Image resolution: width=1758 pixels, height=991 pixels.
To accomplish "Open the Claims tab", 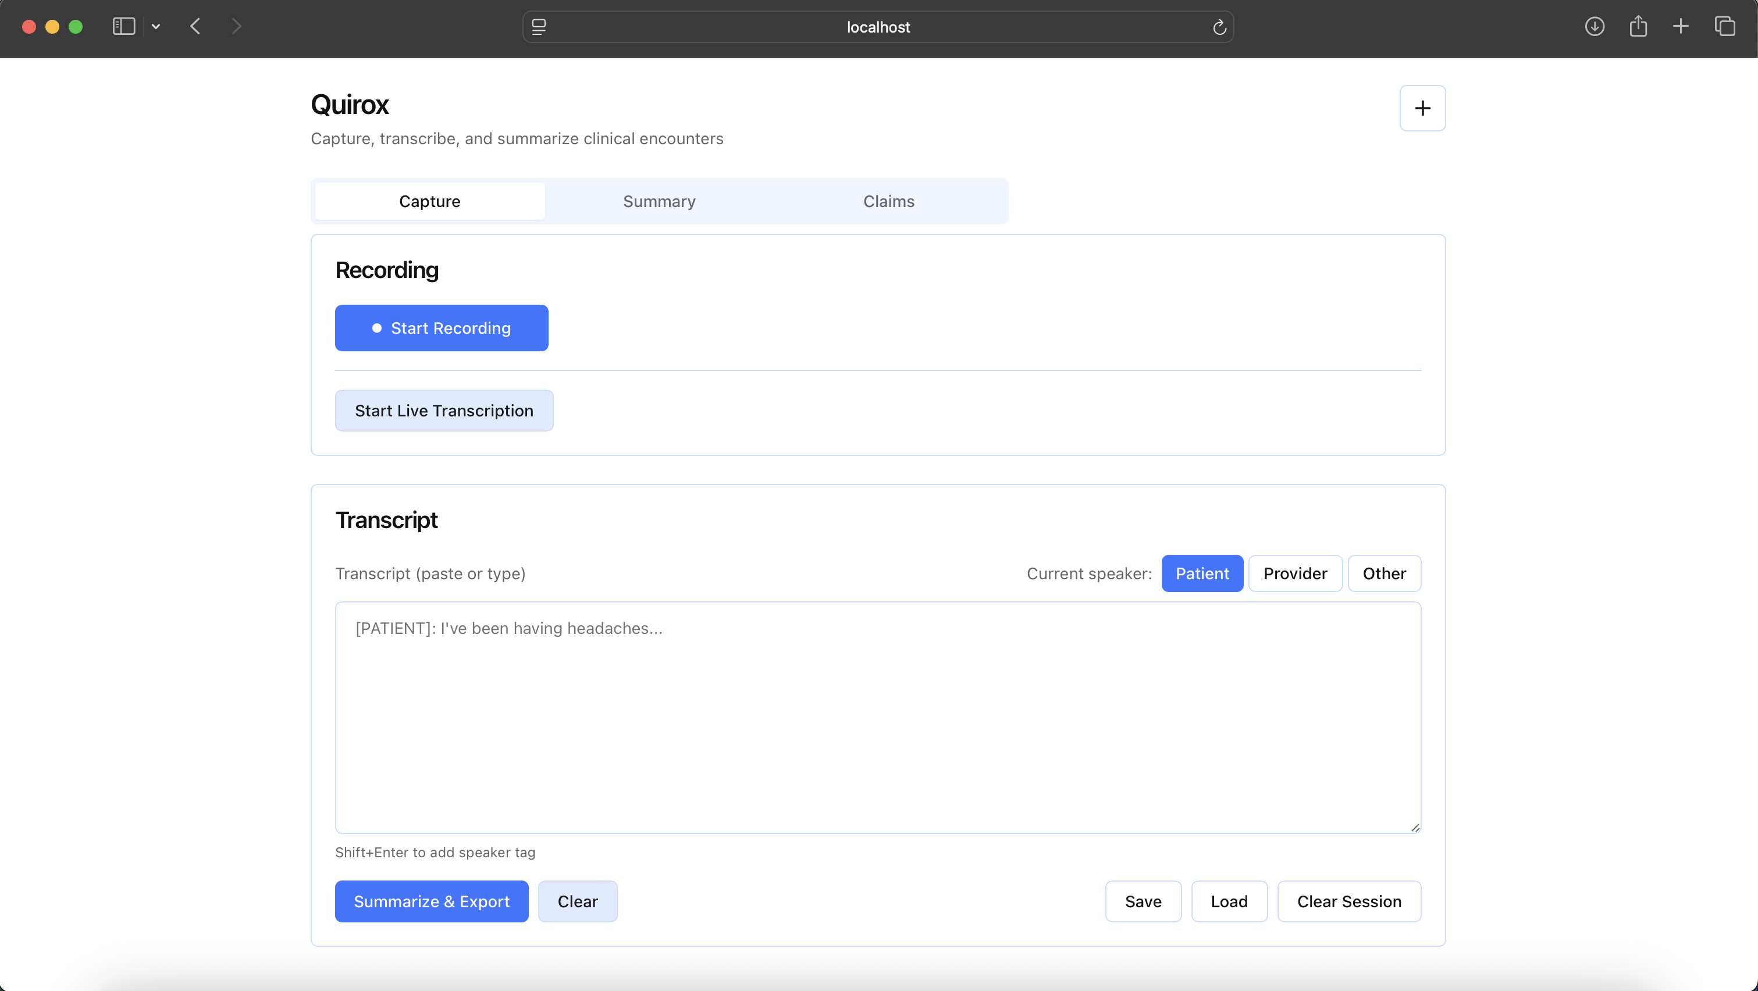I will [x=888, y=201].
